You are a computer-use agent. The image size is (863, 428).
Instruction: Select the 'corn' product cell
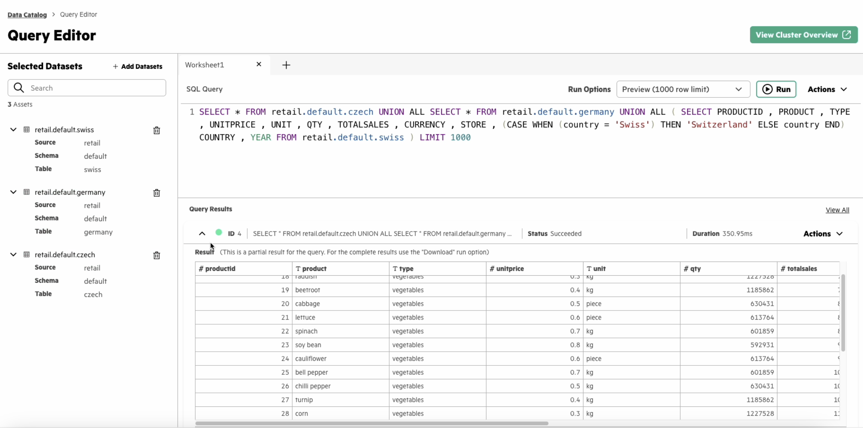click(340, 414)
